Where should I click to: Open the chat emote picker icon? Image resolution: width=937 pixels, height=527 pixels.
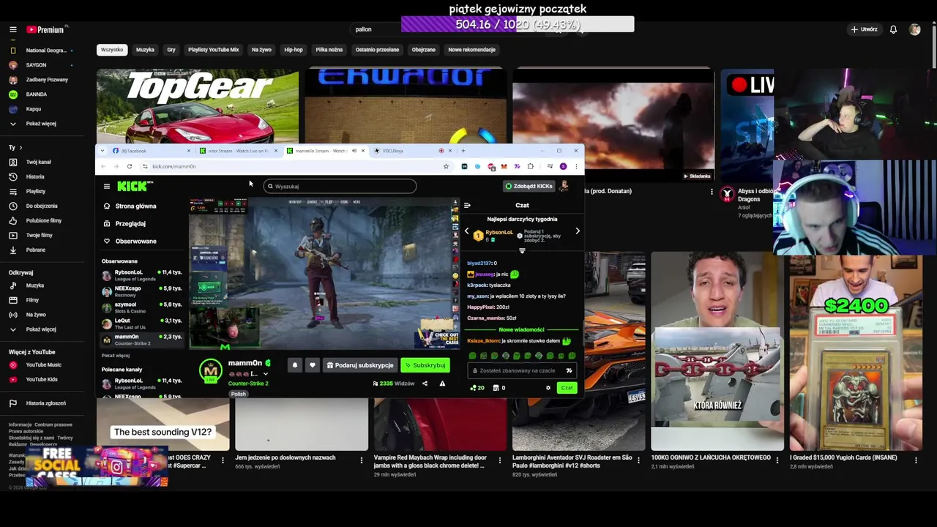pyautogui.click(x=569, y=370)
